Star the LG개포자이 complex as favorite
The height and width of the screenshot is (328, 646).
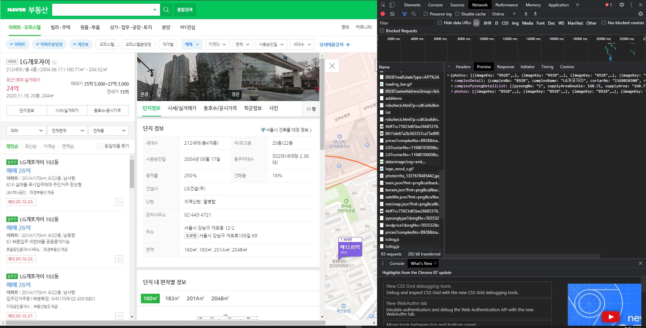coord(54,62)
